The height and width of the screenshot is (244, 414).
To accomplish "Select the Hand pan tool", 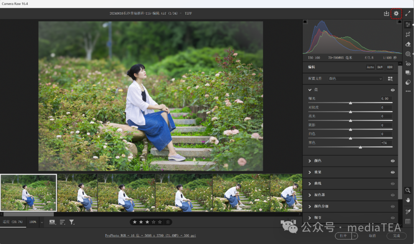I will (x=408, y=200).
